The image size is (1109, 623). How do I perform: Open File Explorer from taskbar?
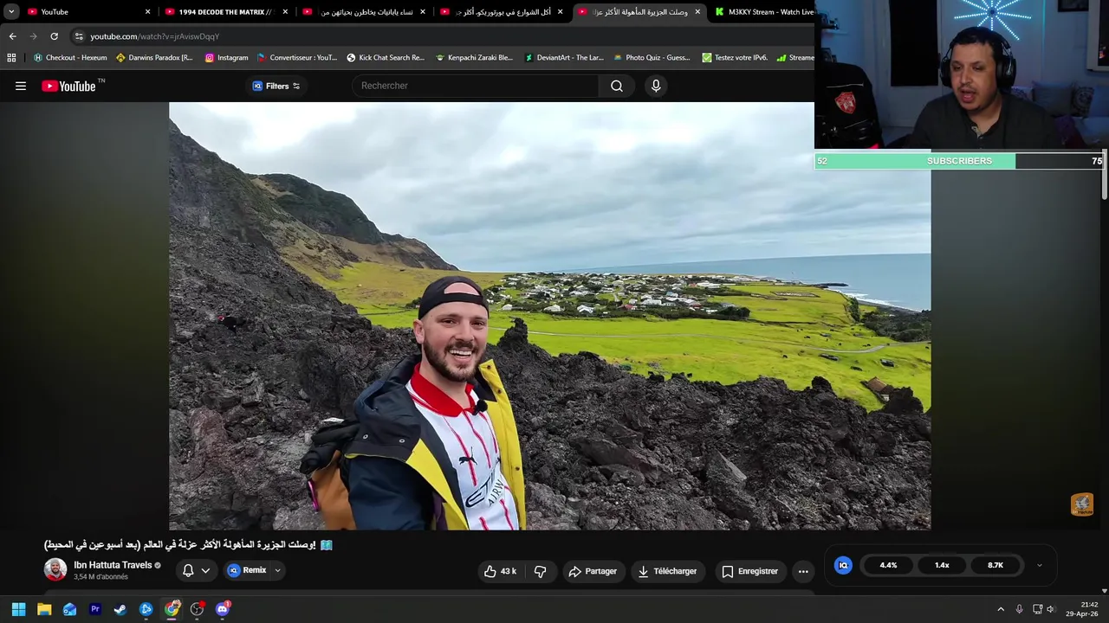pos(44,609)
